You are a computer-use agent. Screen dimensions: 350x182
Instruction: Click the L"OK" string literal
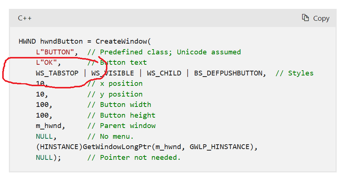pyautogui.click(x=47, y=63)
